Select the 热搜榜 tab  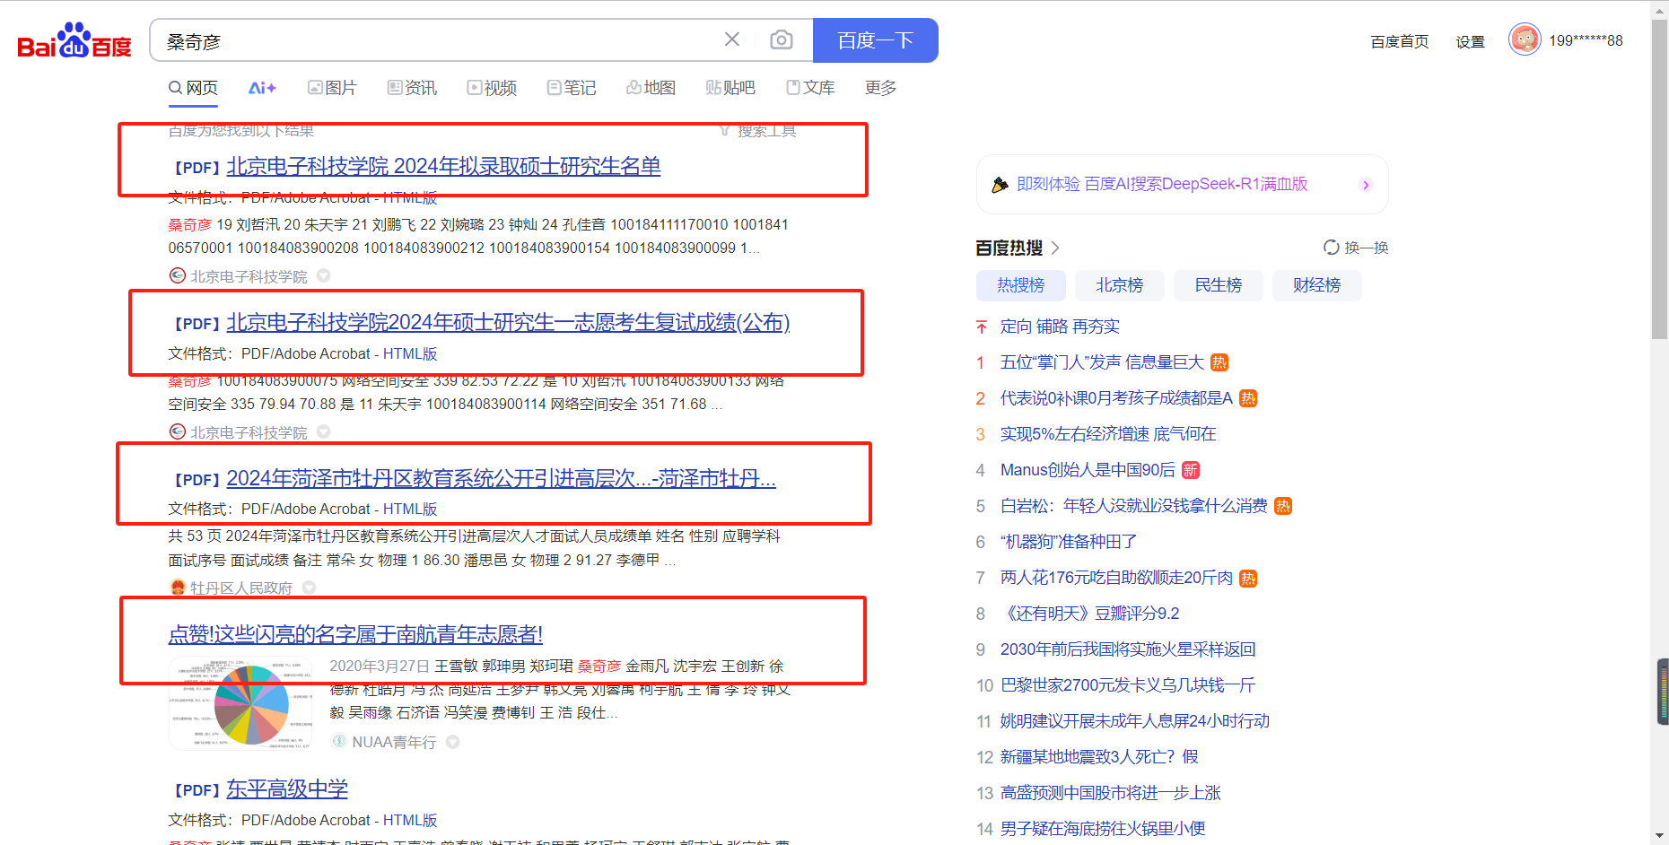[x=1021, y=285]
